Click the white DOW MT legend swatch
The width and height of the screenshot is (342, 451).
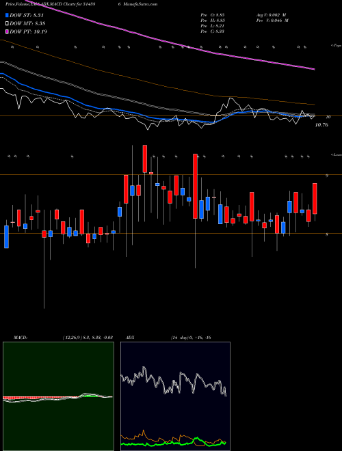pos(7,23)
